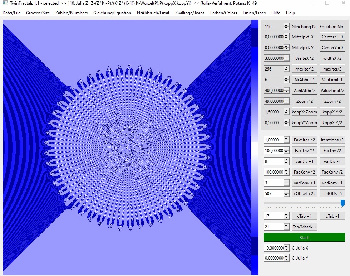The image size is (350, 276).
Task: Click the Fakt.Iter. *2 button
Action: click(305, 140)
